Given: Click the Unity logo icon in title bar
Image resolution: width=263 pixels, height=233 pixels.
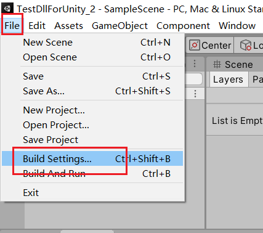Looking at the screenshot, I should click(x=7, y=9).
